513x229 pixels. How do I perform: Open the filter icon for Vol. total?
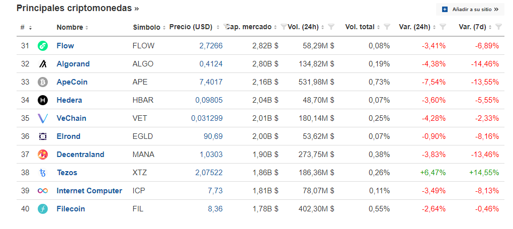(387, 27)
